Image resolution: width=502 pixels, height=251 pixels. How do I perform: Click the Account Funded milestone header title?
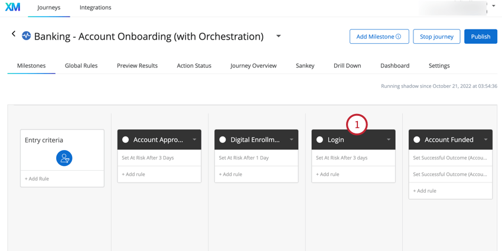[x=449, y=139]
